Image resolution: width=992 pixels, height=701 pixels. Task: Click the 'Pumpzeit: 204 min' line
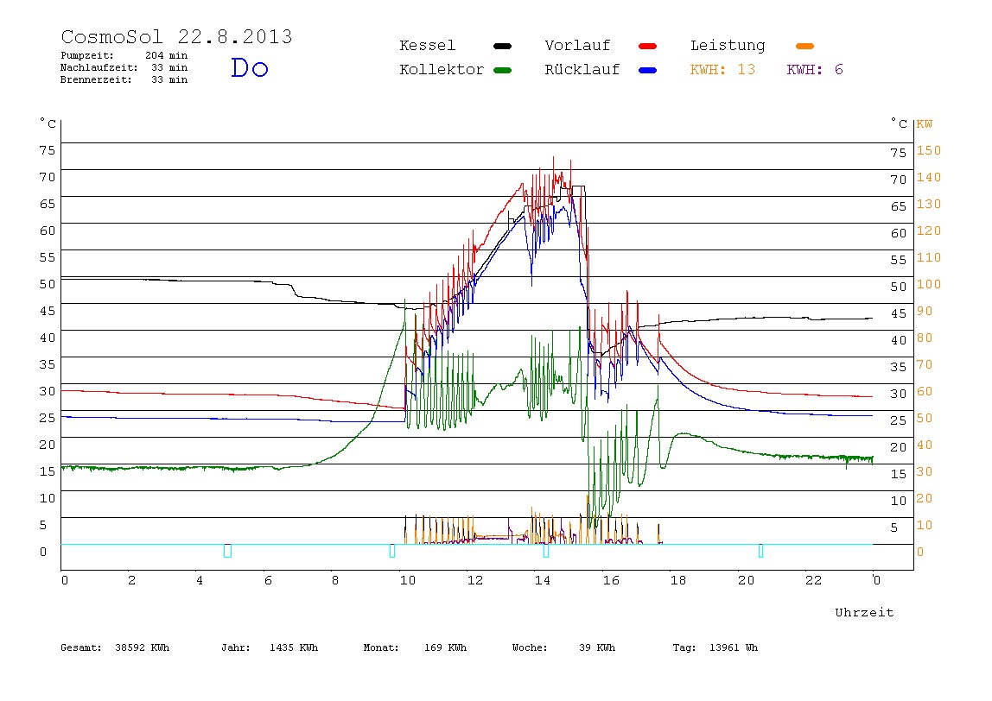pos(124,55)
